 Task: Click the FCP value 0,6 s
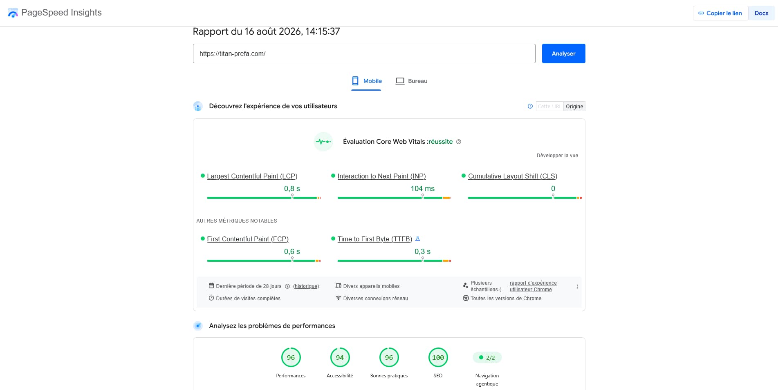tap(292, 252)
